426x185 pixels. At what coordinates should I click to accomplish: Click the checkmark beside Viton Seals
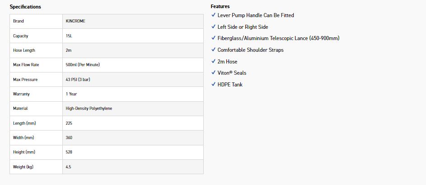[x=213, y=73]
